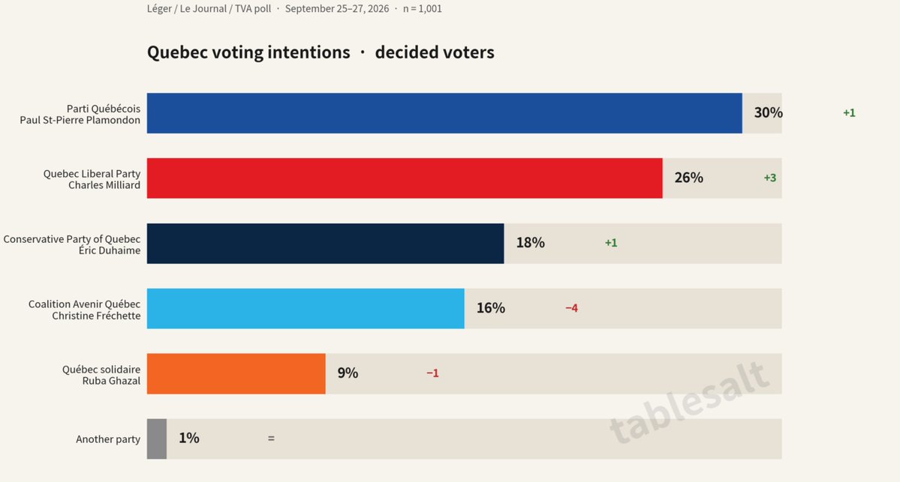The width and height of the screenshot is (900, 482).
Task: Select the light blue Coalition Avenir Québec bar
Action: 306,308
